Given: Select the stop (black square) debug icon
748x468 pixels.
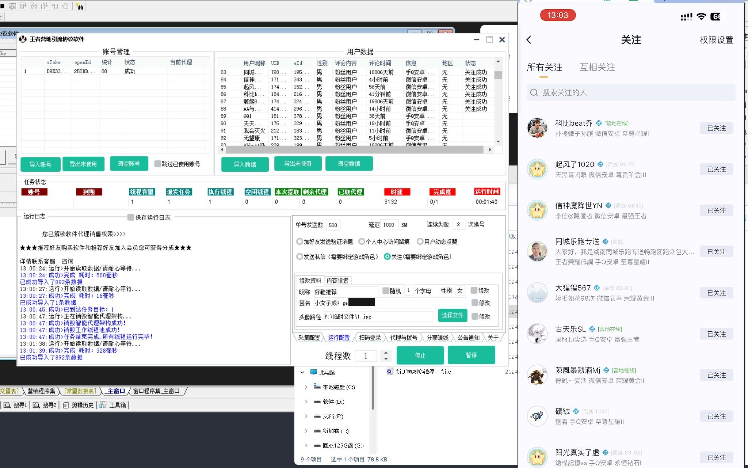Looking at the screenshot, I should coord(3,6).
